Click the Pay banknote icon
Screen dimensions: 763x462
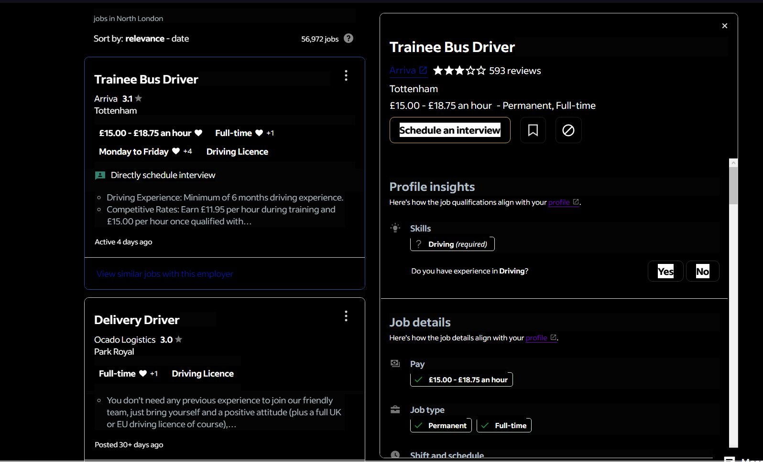coord(395,364)
